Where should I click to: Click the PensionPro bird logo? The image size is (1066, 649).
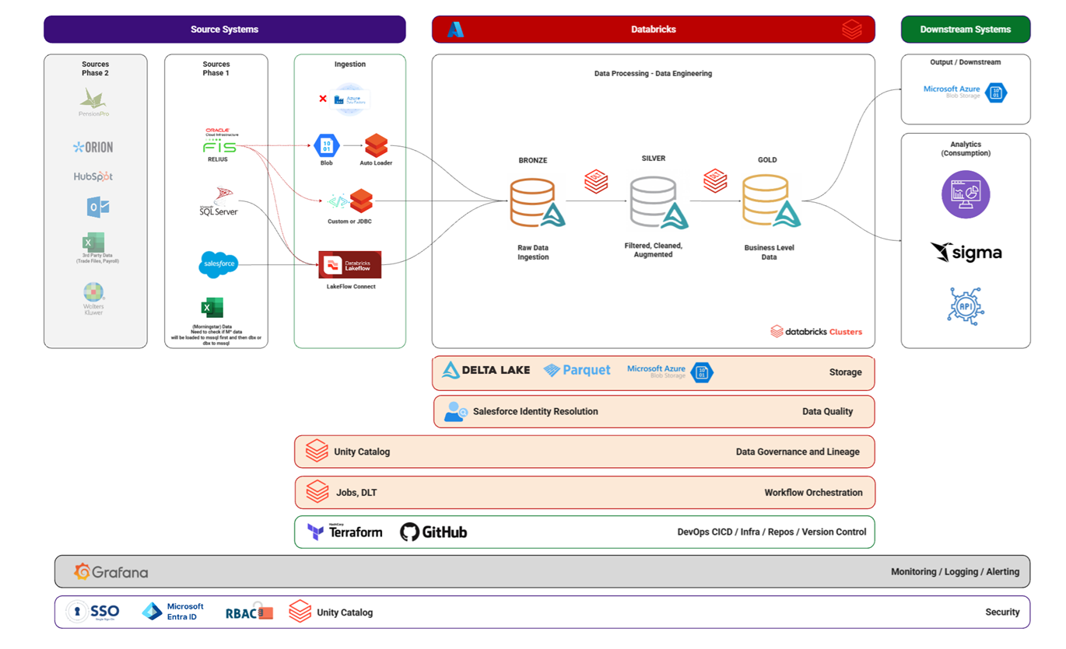93,98
